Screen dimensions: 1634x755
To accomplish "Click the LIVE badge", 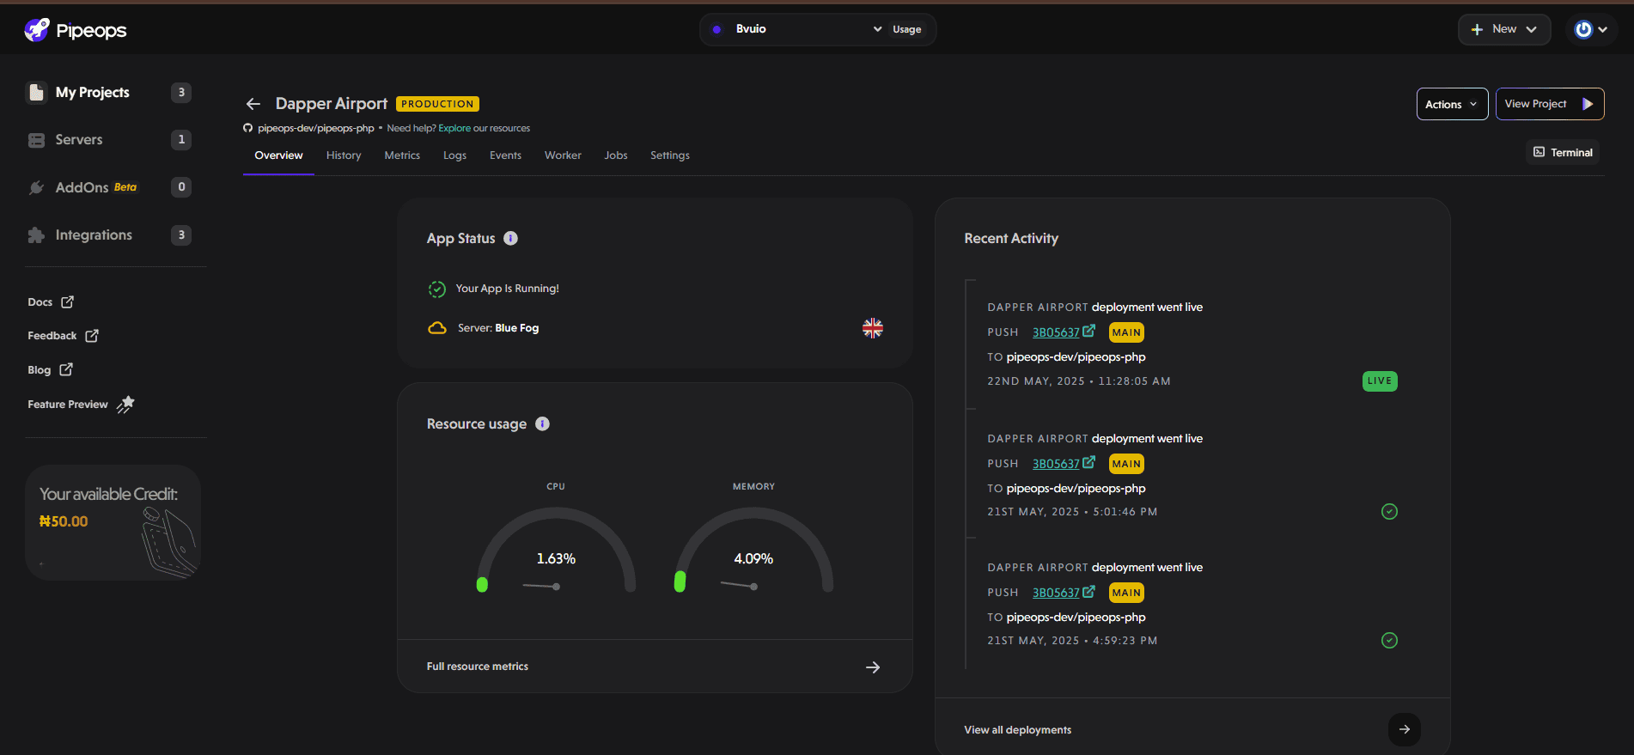I will 1380,381.
